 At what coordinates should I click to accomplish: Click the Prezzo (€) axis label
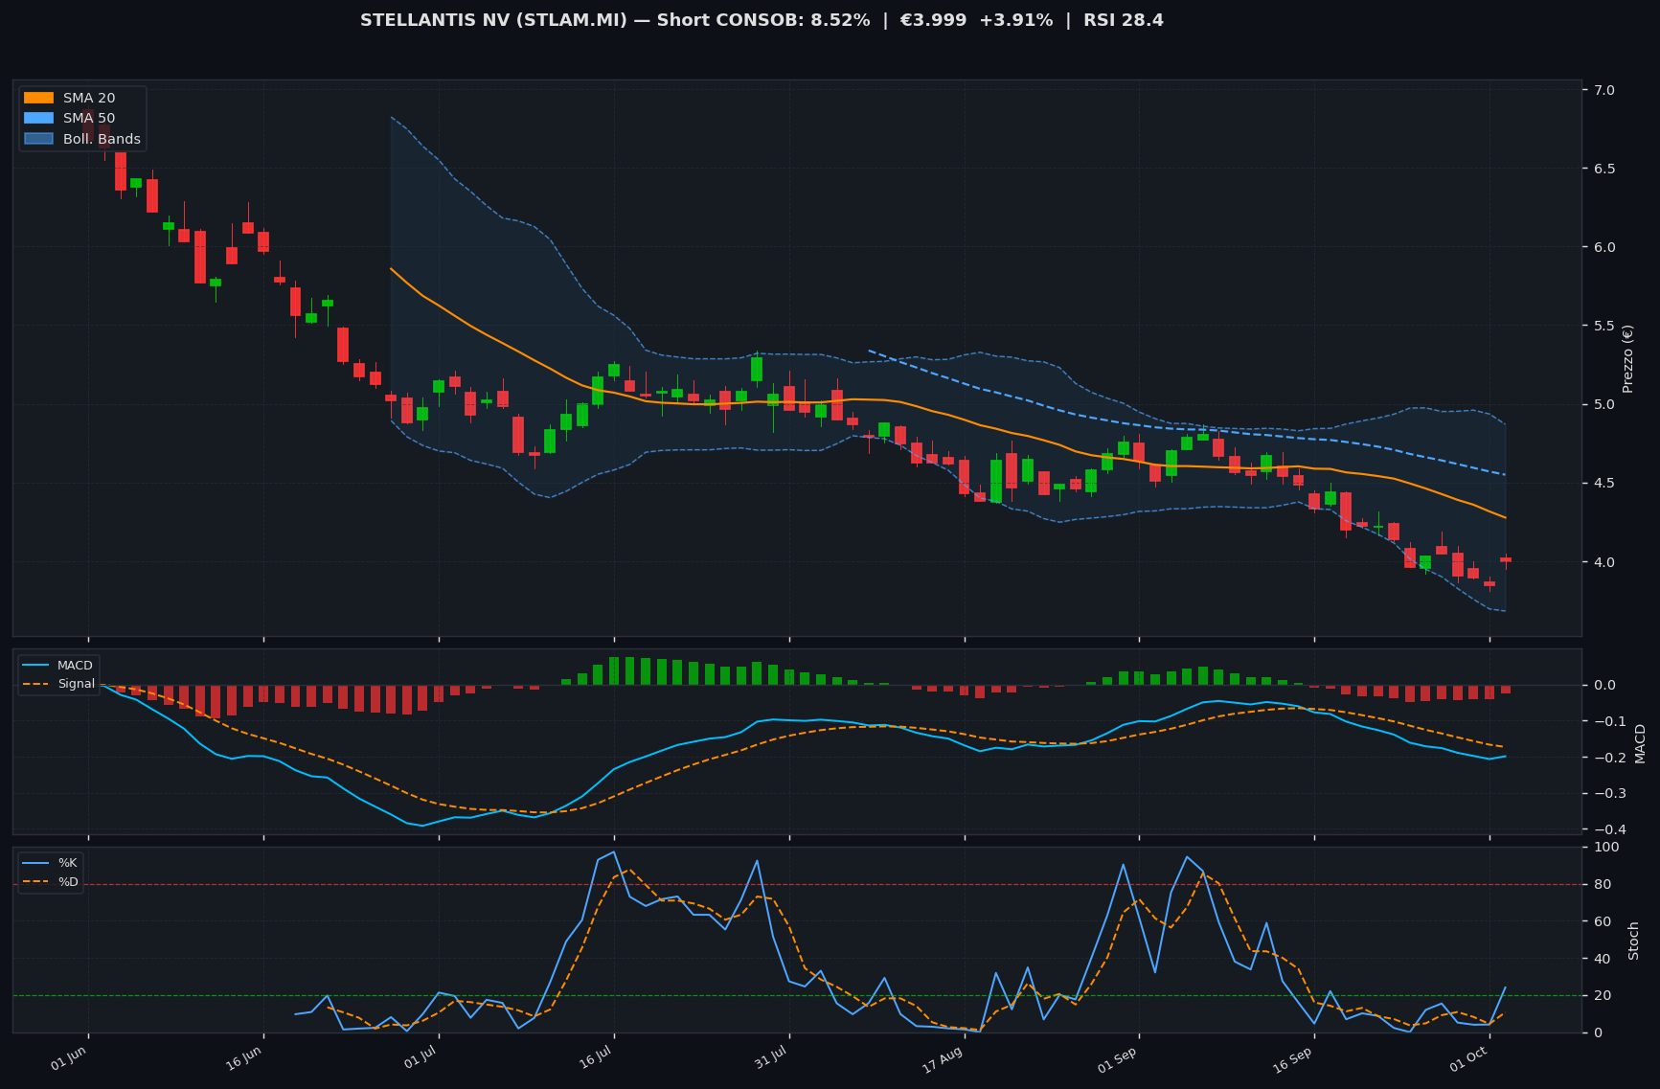(1627, 358)
